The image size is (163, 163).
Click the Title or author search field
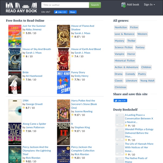[x=65, y=5]
